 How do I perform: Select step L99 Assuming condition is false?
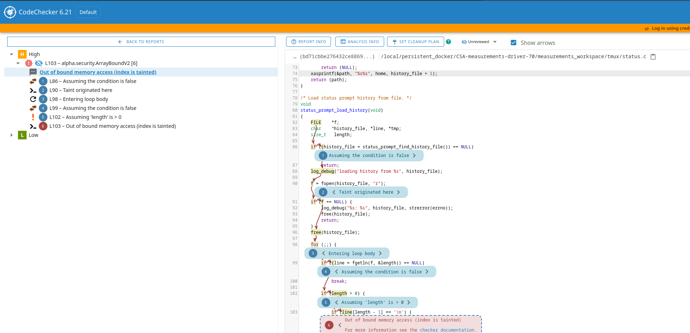pos(93,108)
